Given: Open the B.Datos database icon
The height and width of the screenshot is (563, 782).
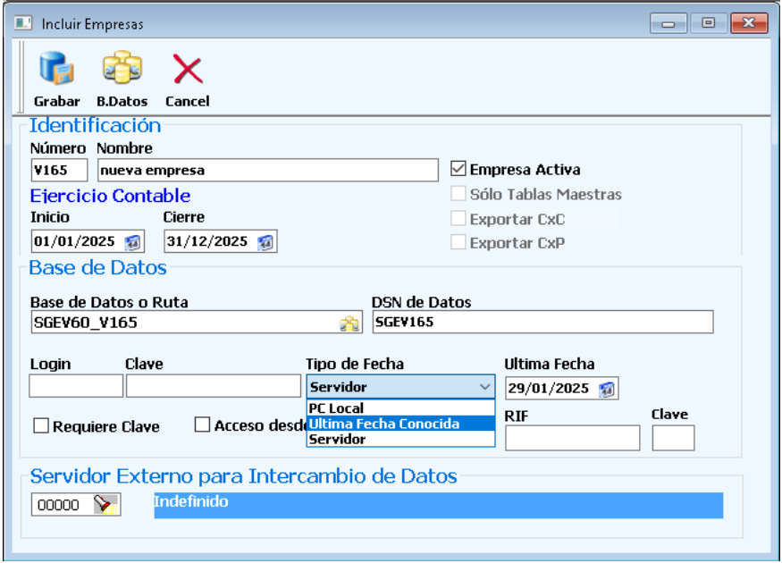Looking at the screenshot, I should pos(122,70).
